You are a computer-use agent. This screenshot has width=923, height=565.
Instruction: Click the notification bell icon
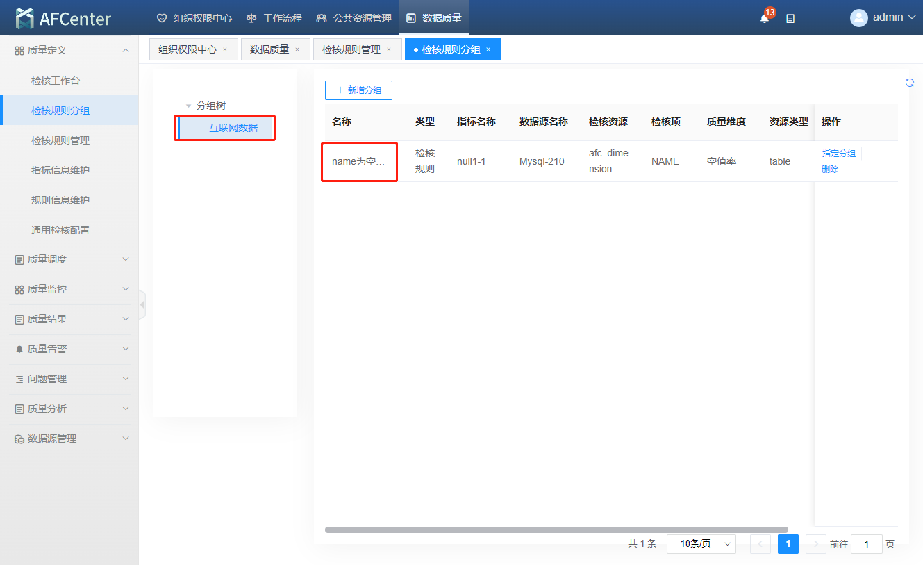(x=764, y=19)
